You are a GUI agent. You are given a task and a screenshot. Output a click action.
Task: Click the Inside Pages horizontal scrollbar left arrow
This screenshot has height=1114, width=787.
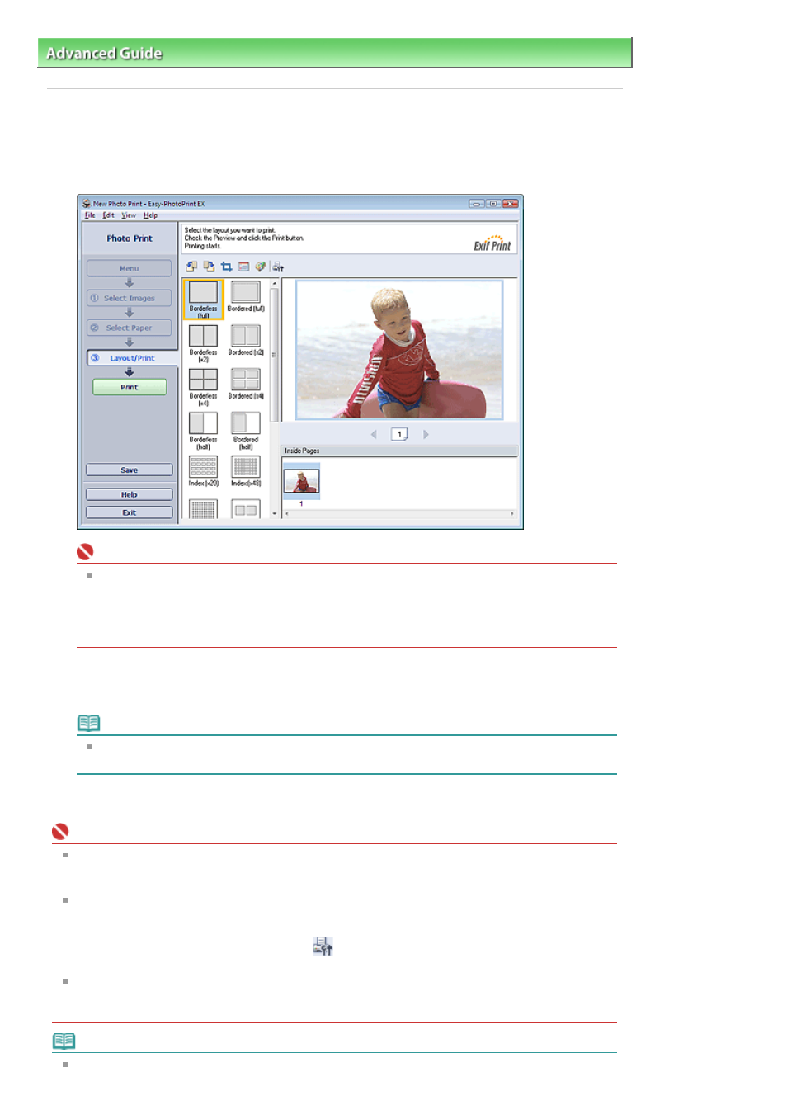pyautogui.click(x=287, y=513)
